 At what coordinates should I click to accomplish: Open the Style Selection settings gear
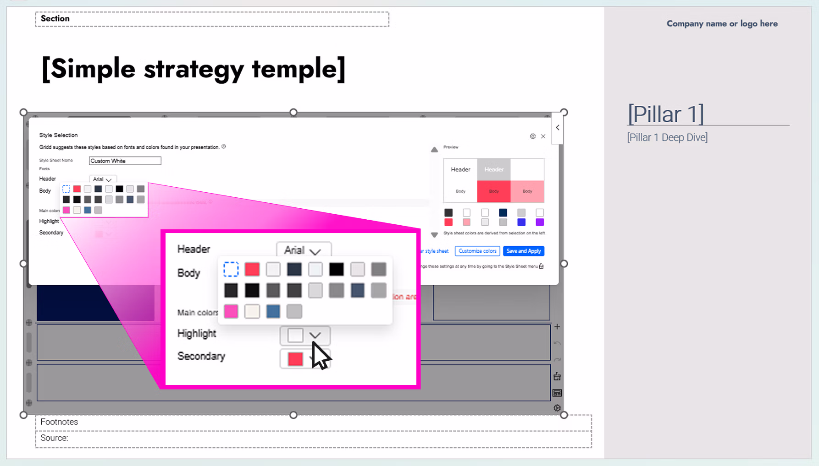[x=532, y=136]
